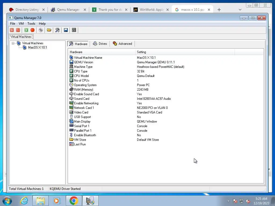The height and width of the screenshot is (206, 275).
Task: Open the Help menu
Action: [42, 24]
